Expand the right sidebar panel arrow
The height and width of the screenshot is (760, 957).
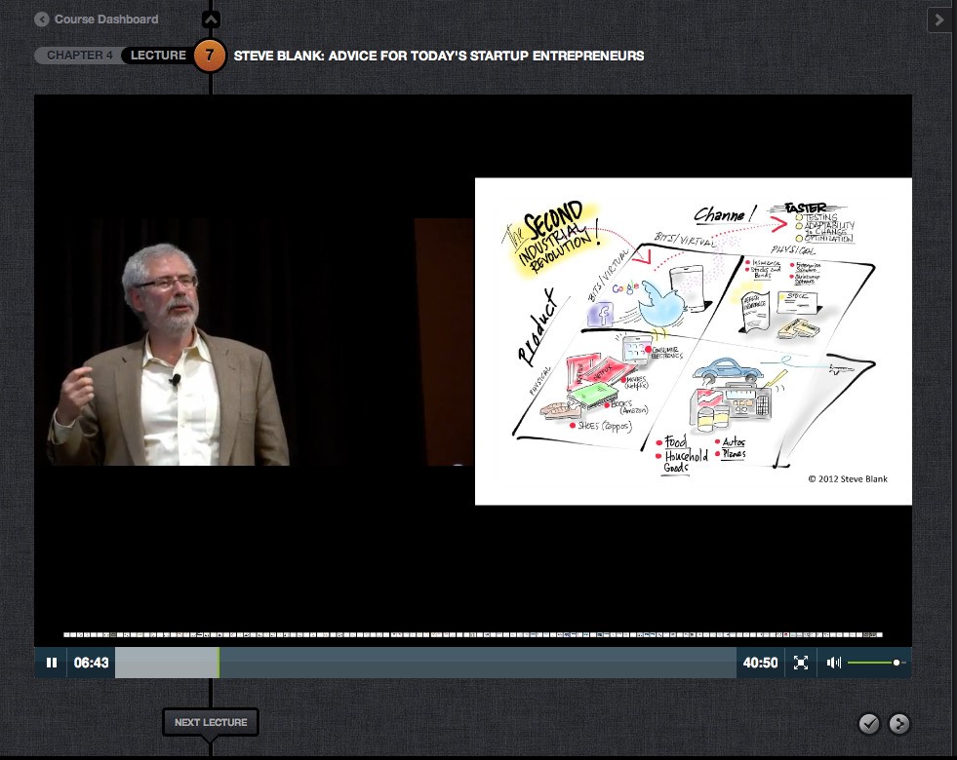point(939,19)
